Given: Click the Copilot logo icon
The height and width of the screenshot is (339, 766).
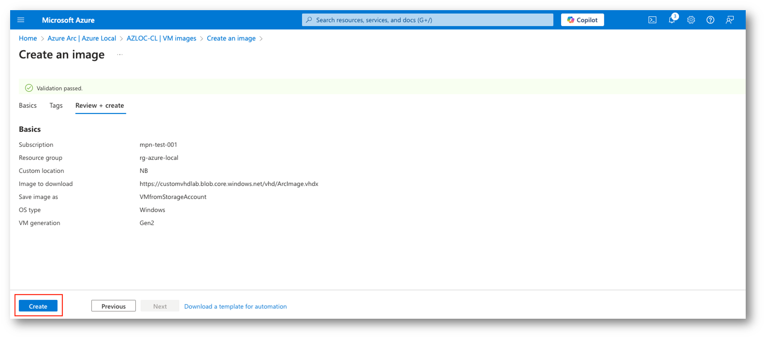Looking at the screenshot, I should (571, 20).
